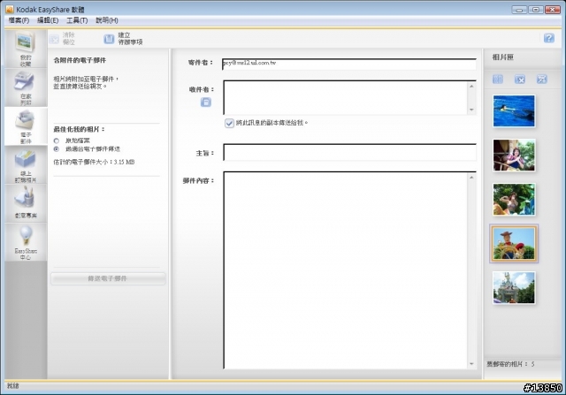Open the 說明(H) menu
The width and height of the screenshot is (566, 395).
[x=106, y=20]
